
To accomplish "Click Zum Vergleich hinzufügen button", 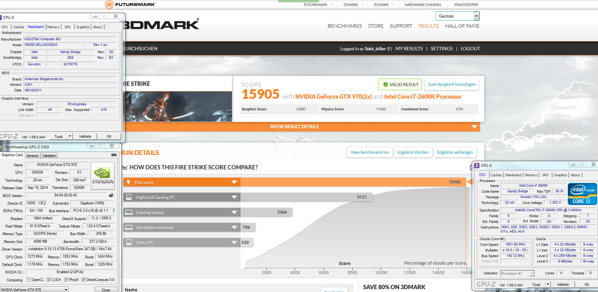I will tap(452, 84).
